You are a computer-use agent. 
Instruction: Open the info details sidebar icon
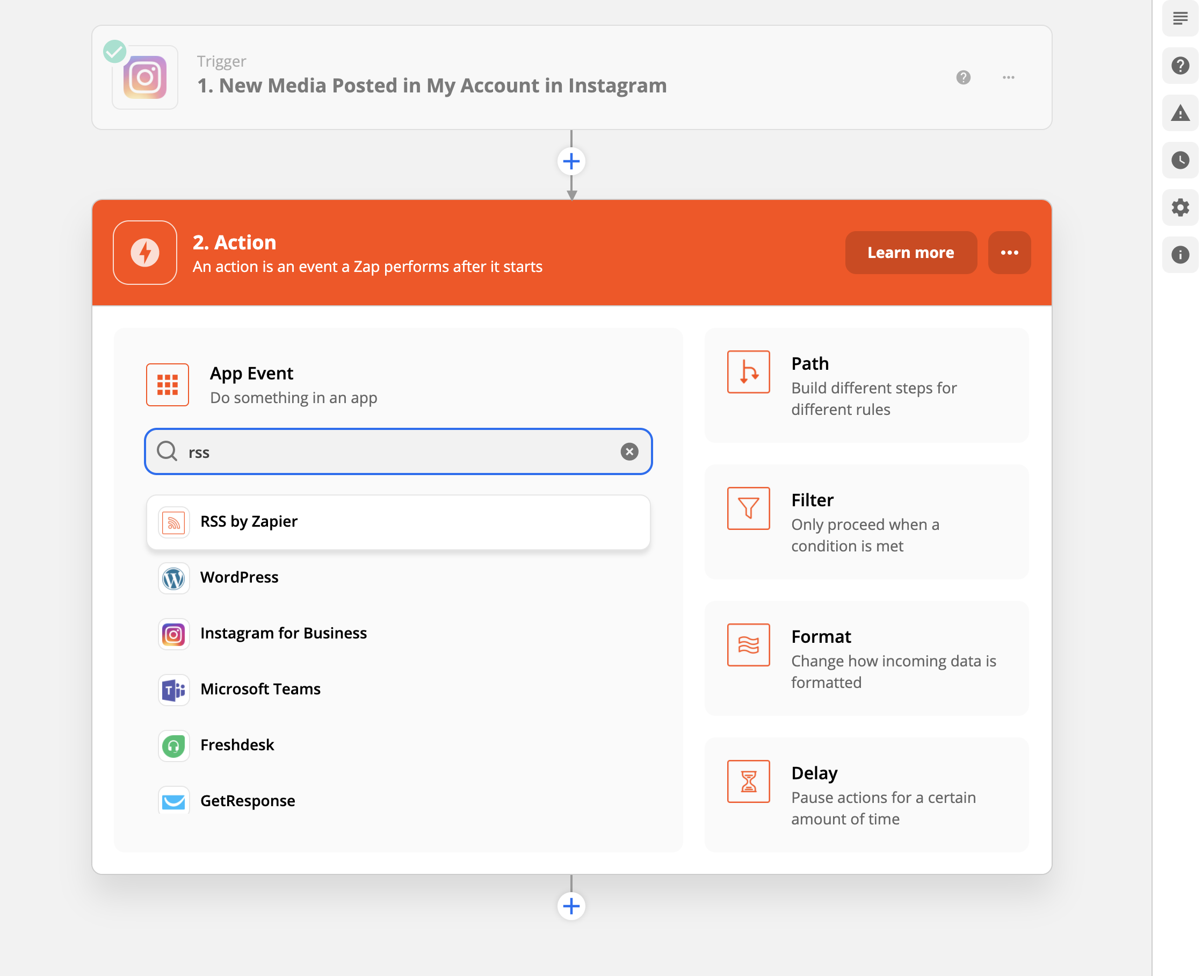(x=1180, y=255)
